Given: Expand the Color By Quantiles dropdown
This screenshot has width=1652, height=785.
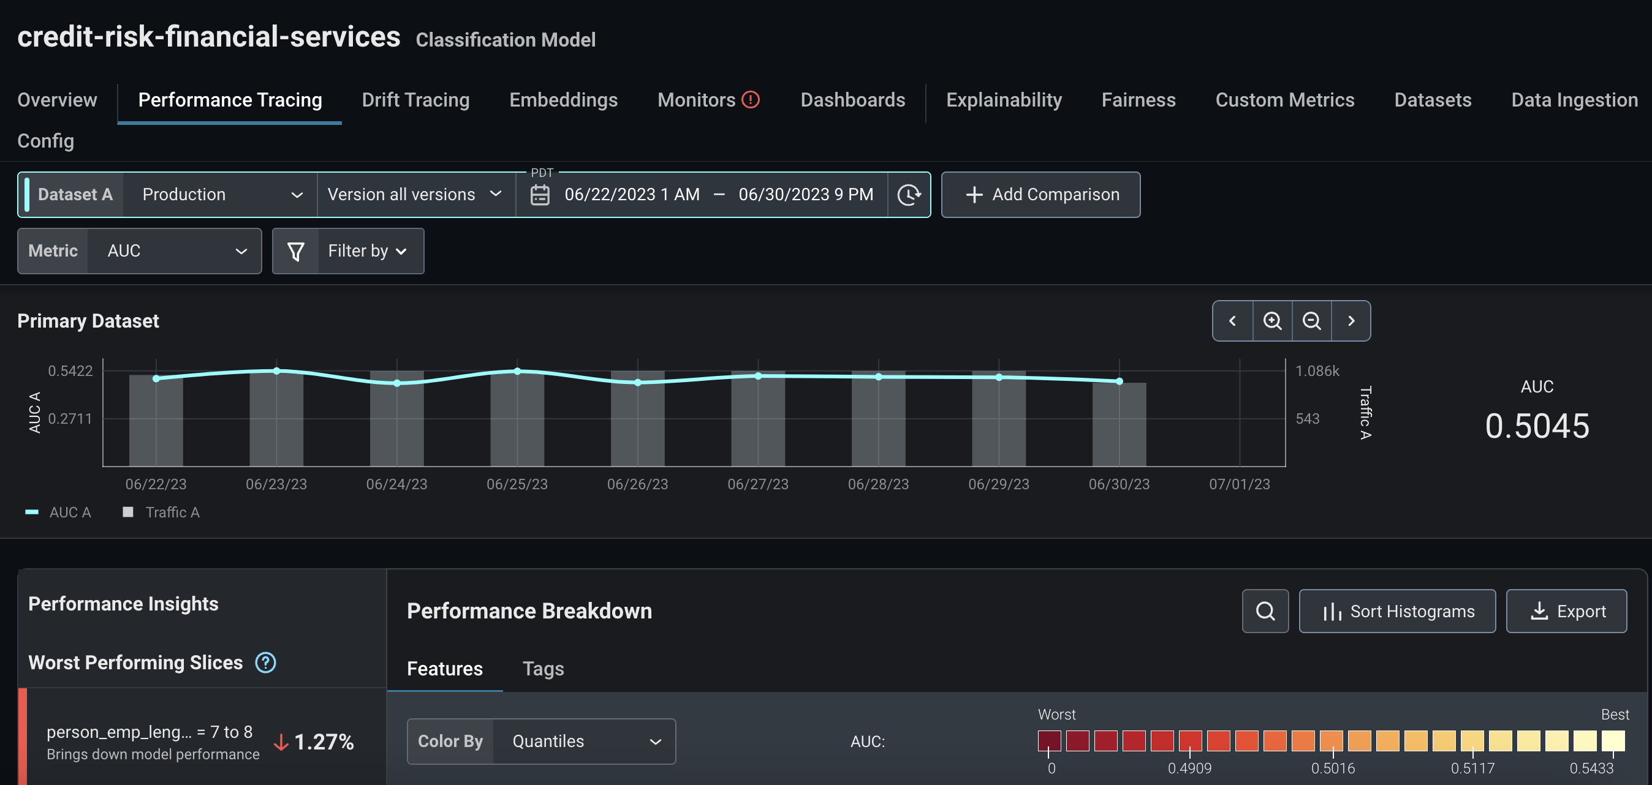Looking at the screenshot, I should coord(583,741).
